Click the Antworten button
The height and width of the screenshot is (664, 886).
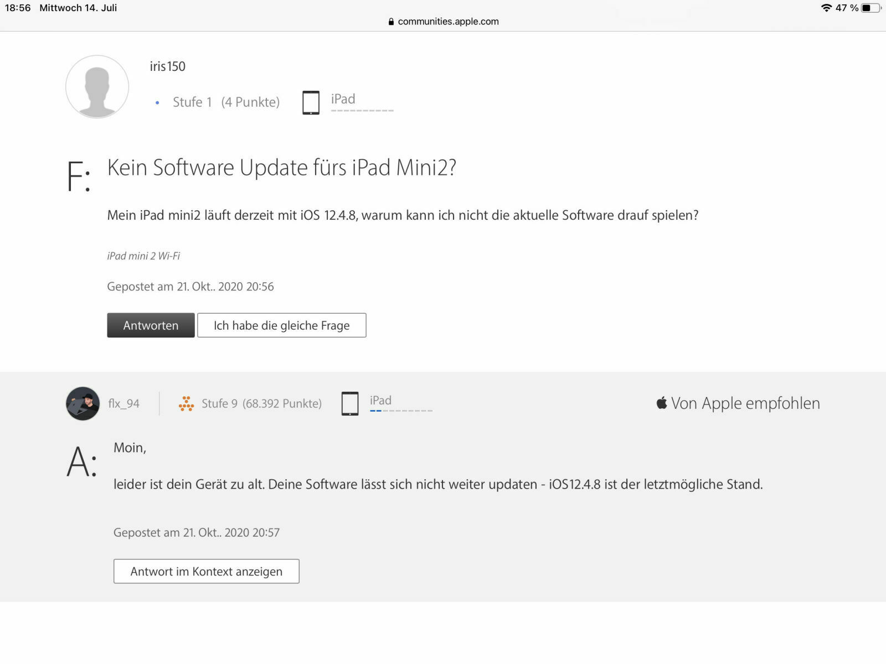[x=151, y=325]
